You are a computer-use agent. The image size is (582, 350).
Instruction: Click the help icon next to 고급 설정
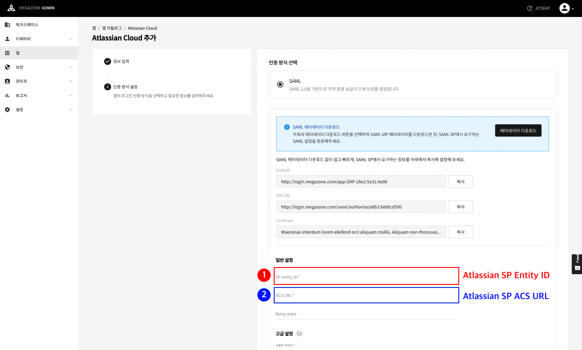[299, 333]
